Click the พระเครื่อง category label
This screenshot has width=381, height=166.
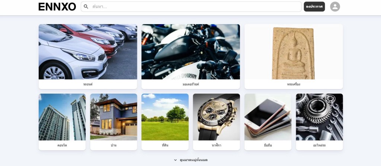[x=294, y=84]
